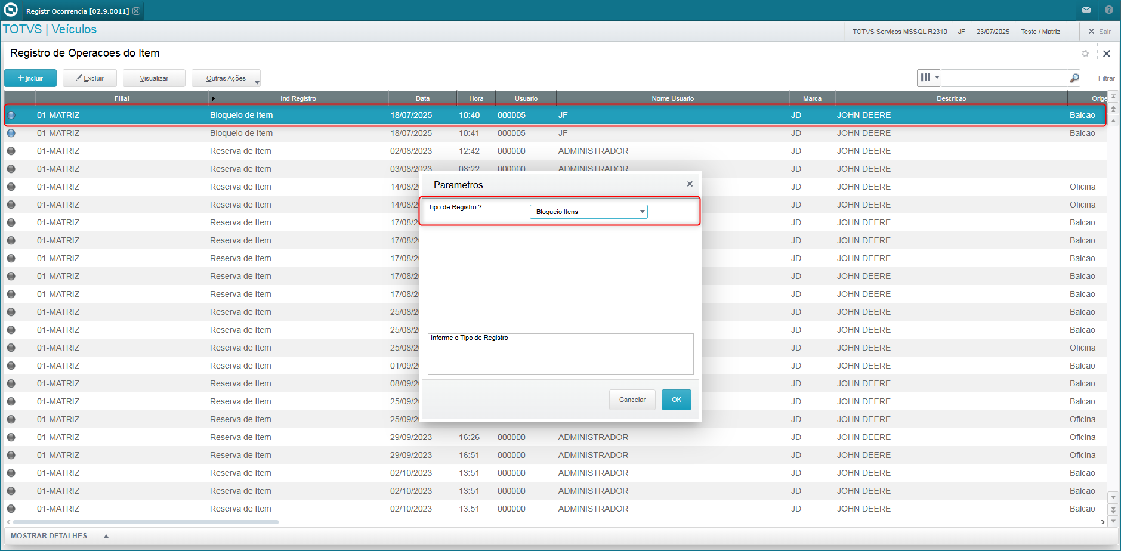Close the Registr Ocorrencia tab
Image resolution: width=1121 pixels, height=551 pixels.
tap(137, 11)
